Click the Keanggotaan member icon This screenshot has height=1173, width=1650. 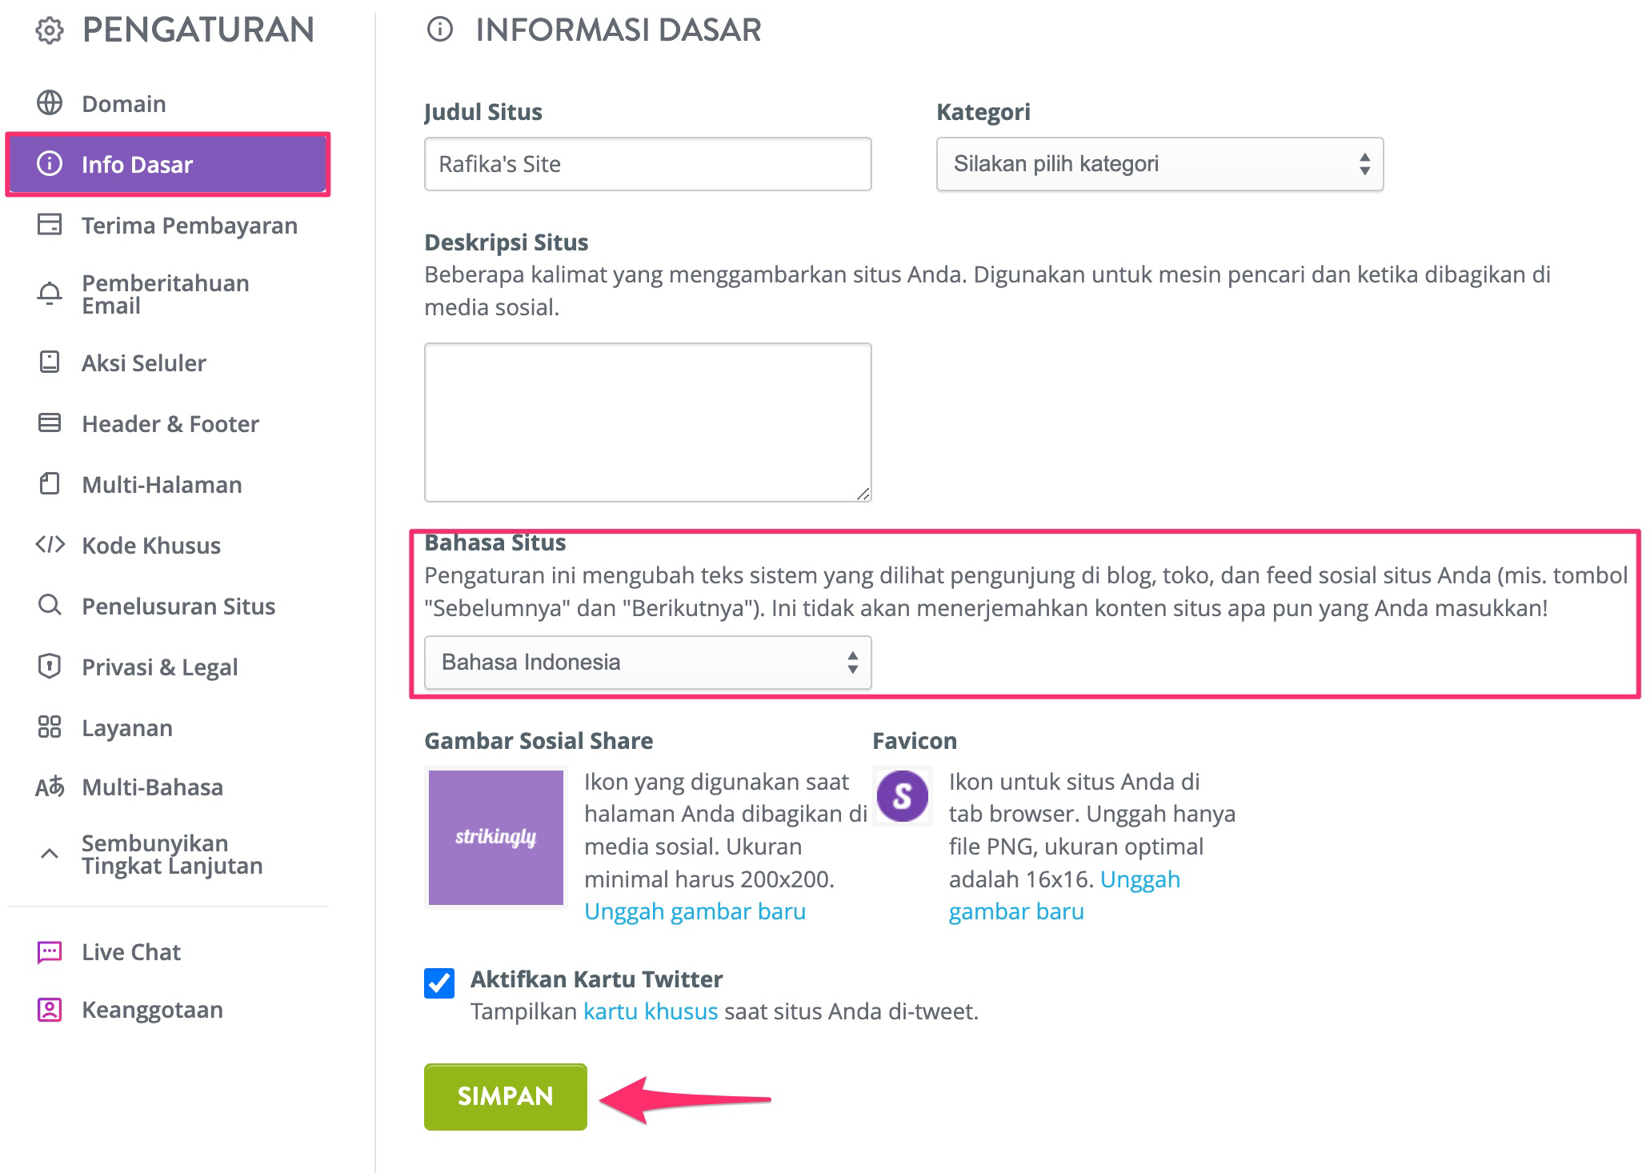[50, 1010]
